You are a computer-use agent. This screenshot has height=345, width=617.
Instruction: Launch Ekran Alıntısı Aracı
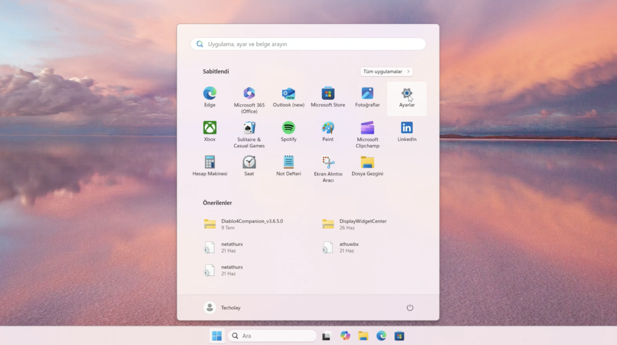click(328, 169)
